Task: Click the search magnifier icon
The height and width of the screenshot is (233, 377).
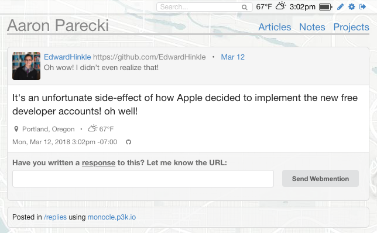Action: tap(244, 7)
